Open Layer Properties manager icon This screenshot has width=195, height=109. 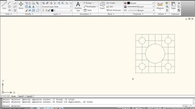pyautogui.click(x=43, y=3)
